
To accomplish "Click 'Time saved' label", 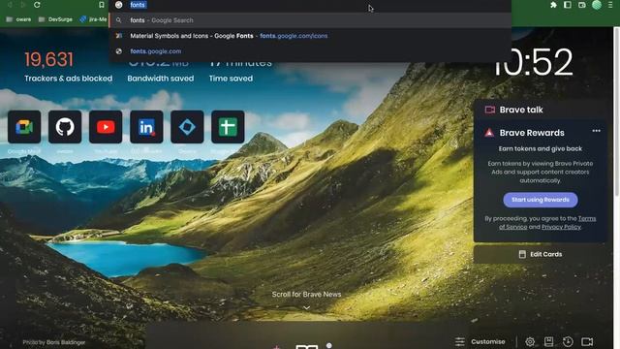I will (231, 79).
